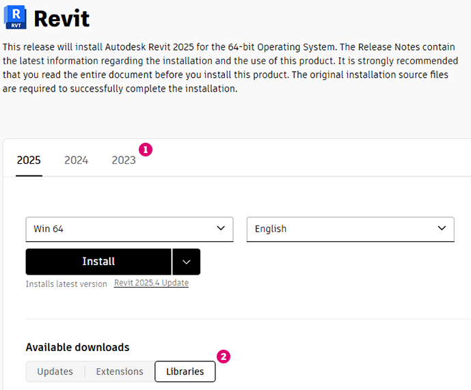Image resolution: width=471 pixels, height=390 pixels.
Task: Click the Available downloads heading
Action: [77, 347]
